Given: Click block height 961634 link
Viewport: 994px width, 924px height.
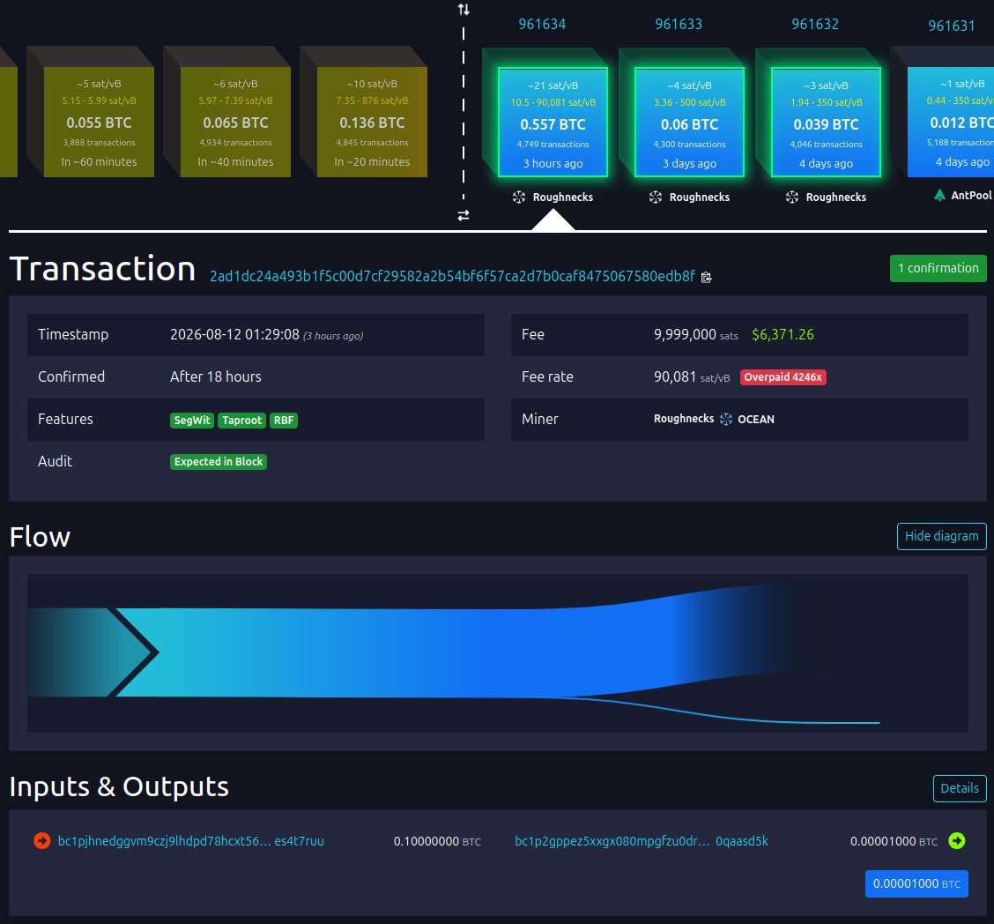Looking at the screenshot, I should (542, 24).
